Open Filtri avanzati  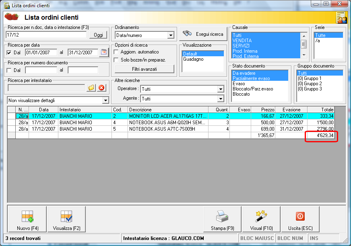[145, 69]
